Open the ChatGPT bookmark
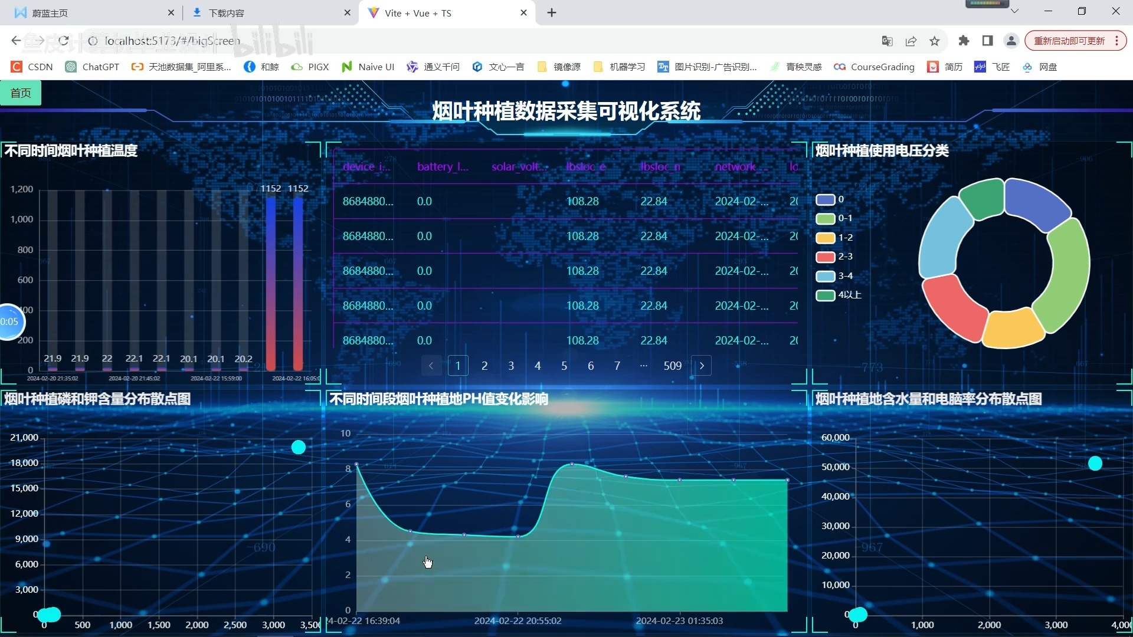Image resolution: width=1133 pixels, height=637 pixels. 93,67
